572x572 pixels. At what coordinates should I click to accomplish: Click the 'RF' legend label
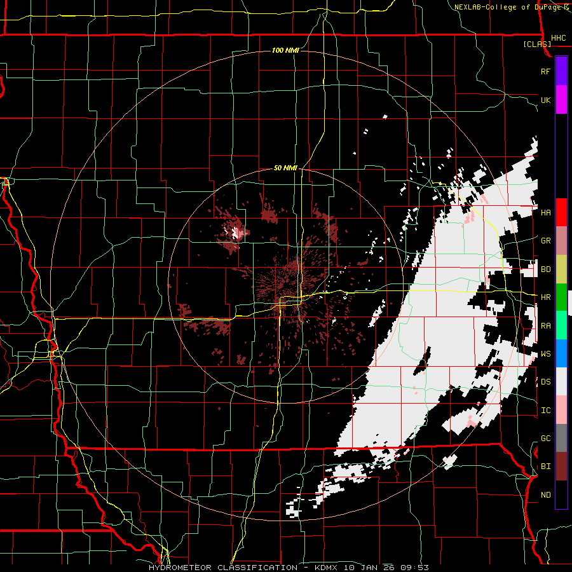(x=545, y=71)
